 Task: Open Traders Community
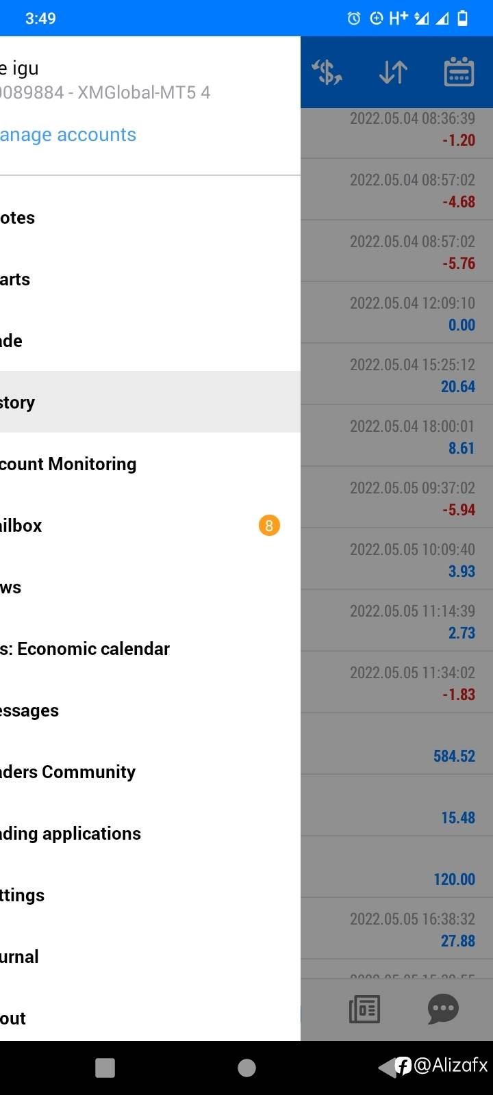pyautogui.click(x=68, y=772)
